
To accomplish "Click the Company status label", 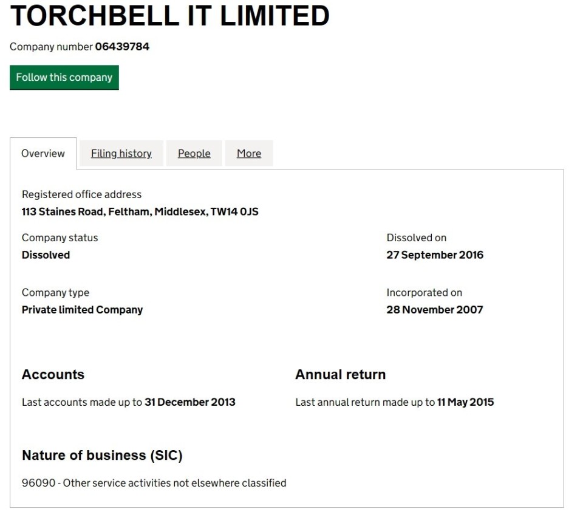I will point(60,238).
